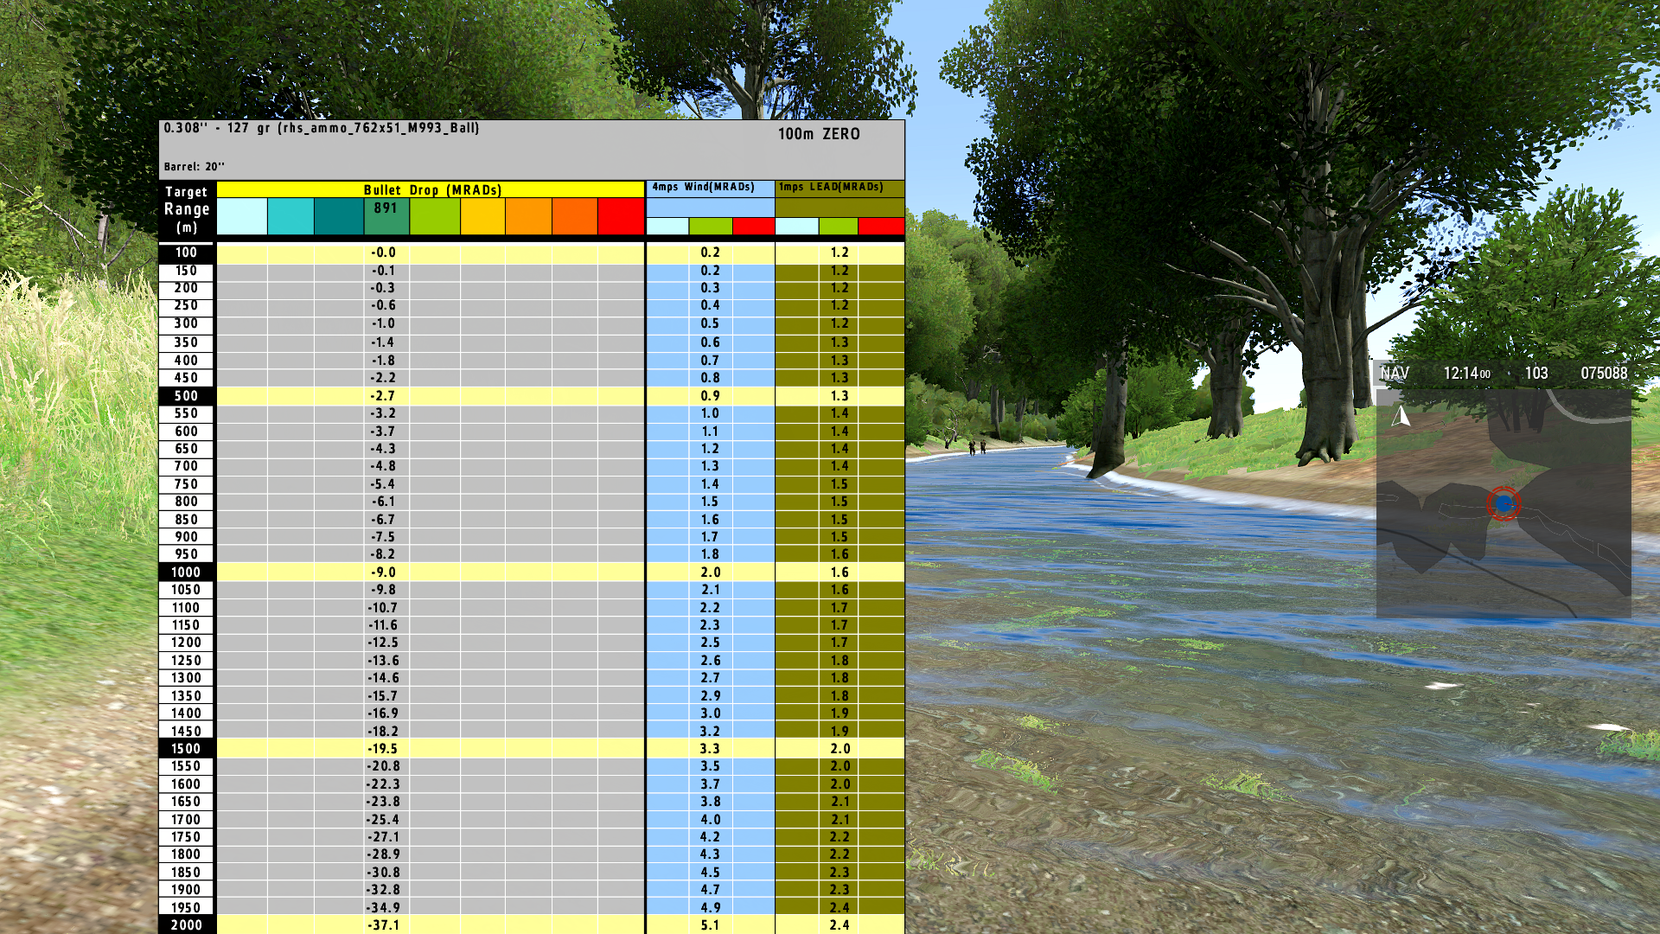Select the red Bullet Drop swatch
The width and height of the screenshot is (1660, 934).
click(621, 216)
